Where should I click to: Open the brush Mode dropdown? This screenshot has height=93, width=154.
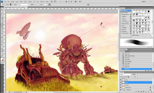coord(23,5)
